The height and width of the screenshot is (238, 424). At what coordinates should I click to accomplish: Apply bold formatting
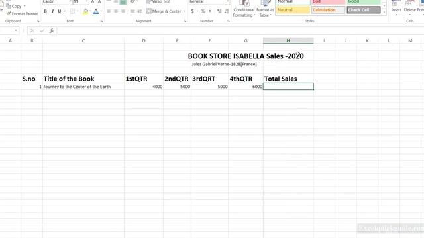click(x=46, y=11)
